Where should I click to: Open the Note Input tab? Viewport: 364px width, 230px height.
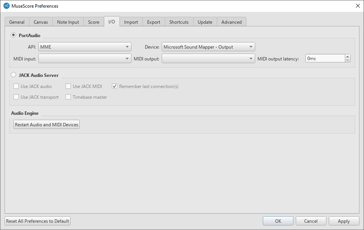[68, 22]
